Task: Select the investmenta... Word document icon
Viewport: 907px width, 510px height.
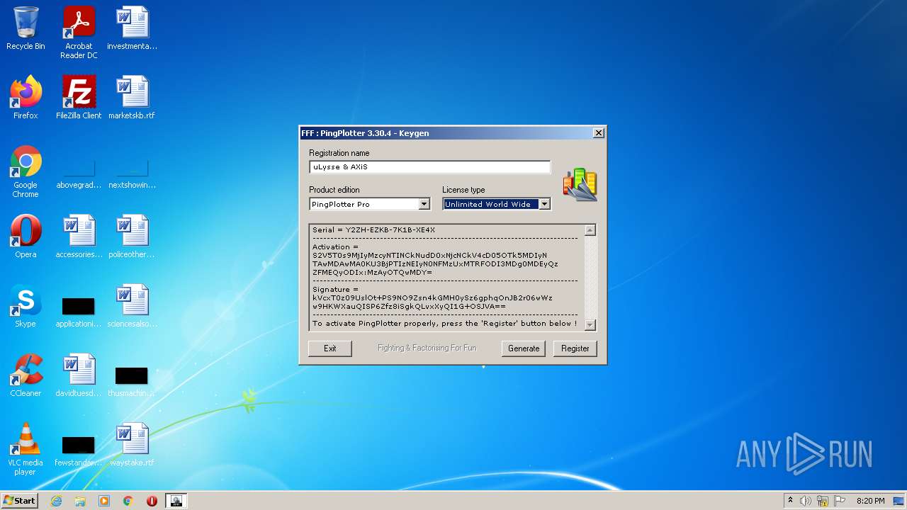Action: click(132, 28)
